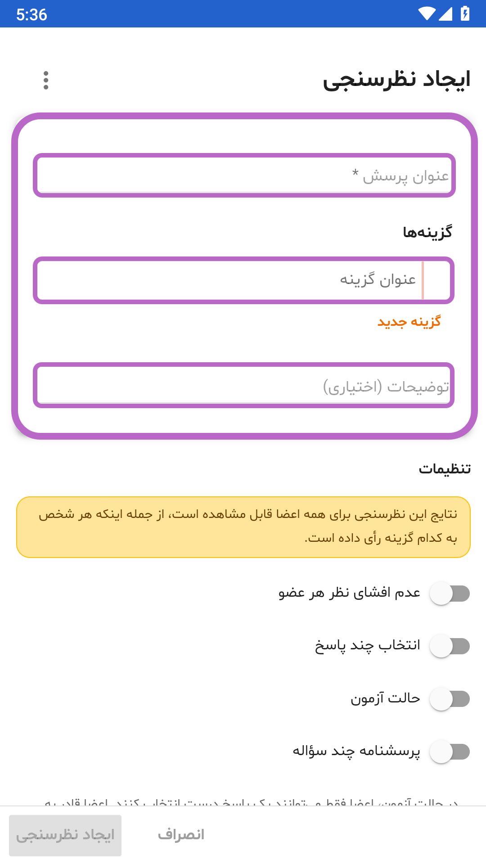Add an option via 'گزینه جدید' link

click(x=409, y=322)
